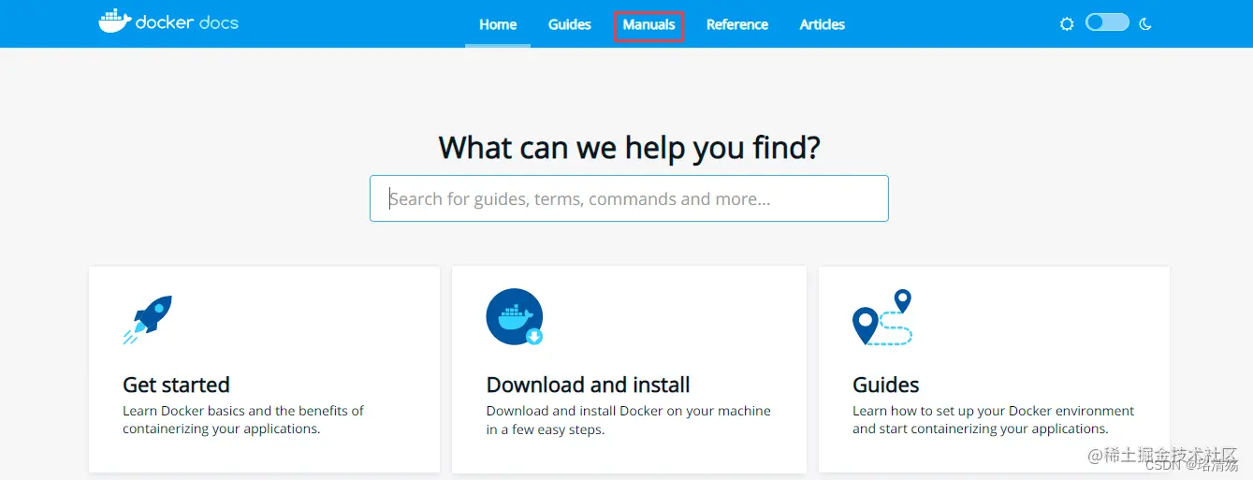The image size is (1253, 480).
Task: Open the Articles tab
Action: (x=823, y=24)
